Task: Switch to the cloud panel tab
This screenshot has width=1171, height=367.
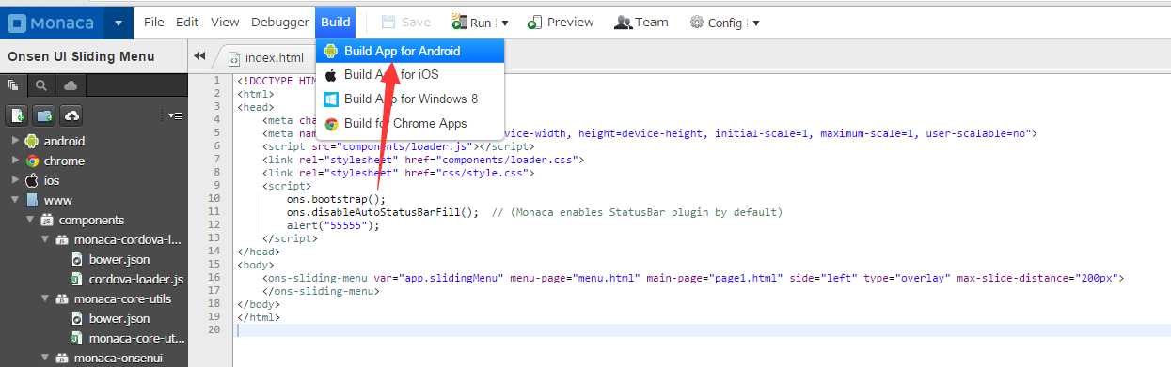Action: point(70,85)
